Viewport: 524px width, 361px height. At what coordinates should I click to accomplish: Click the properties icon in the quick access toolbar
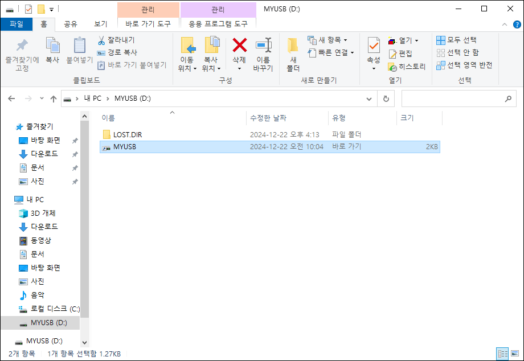coord(28,9)
